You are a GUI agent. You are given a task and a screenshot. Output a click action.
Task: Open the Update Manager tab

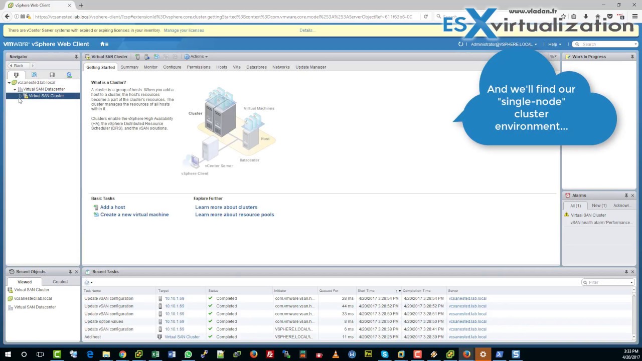[x=310, y=67]
